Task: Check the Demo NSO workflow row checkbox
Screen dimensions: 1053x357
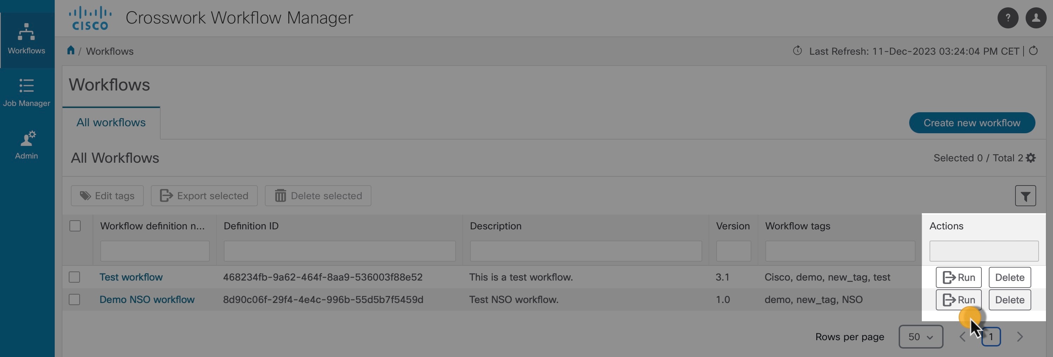Action: (74, 299)
